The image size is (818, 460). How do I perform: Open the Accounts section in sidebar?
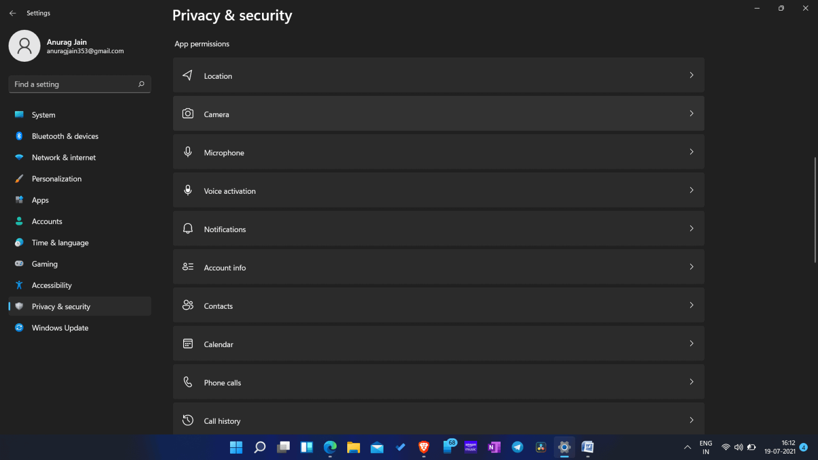[47, 221]
